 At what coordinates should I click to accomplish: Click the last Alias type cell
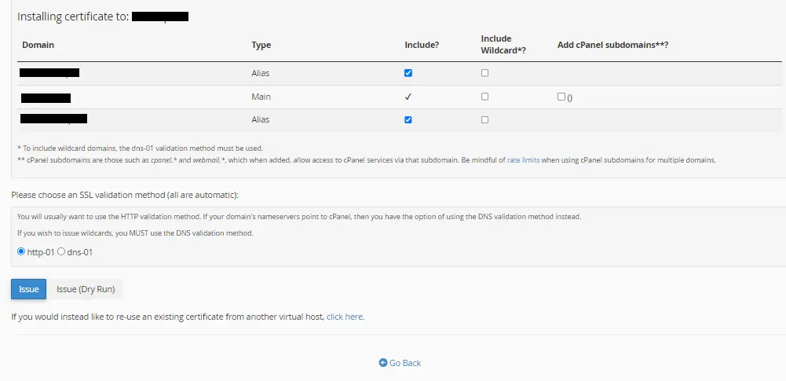click(260, 120)
